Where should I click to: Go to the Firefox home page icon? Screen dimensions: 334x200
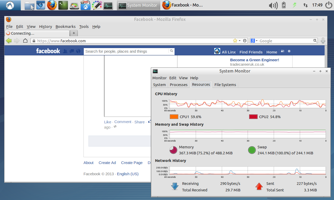coord(25,41)
